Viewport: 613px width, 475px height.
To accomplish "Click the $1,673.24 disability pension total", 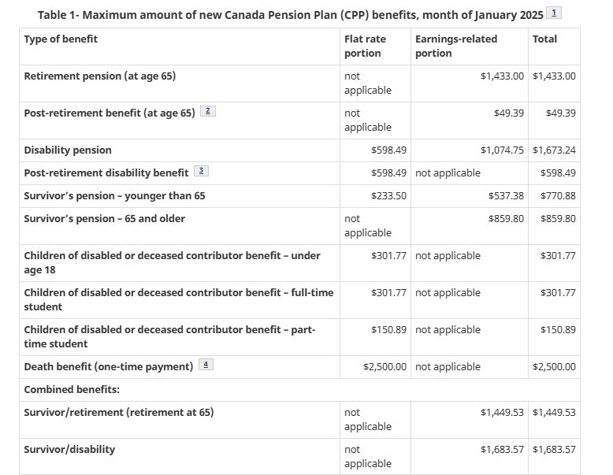I will [554, 150].
